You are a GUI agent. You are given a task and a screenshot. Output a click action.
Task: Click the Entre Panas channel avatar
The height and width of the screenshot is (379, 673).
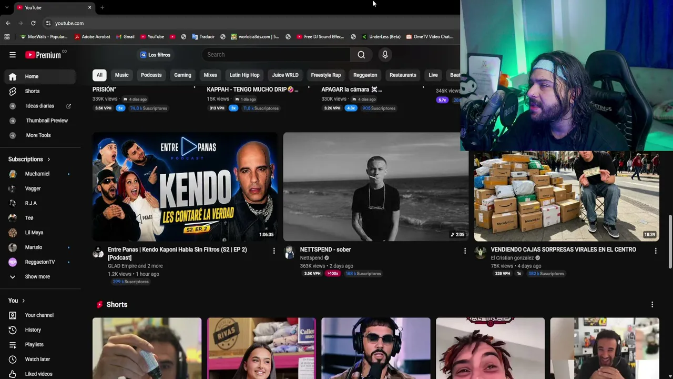98,252
